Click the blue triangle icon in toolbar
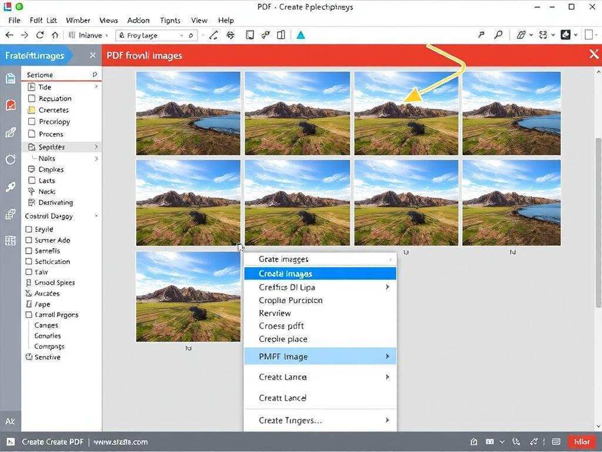 coord(300,35)
